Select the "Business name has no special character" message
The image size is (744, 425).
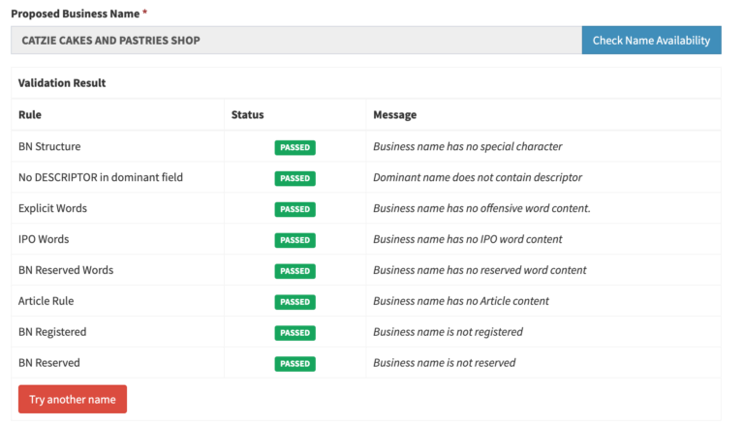coord(467,147)
